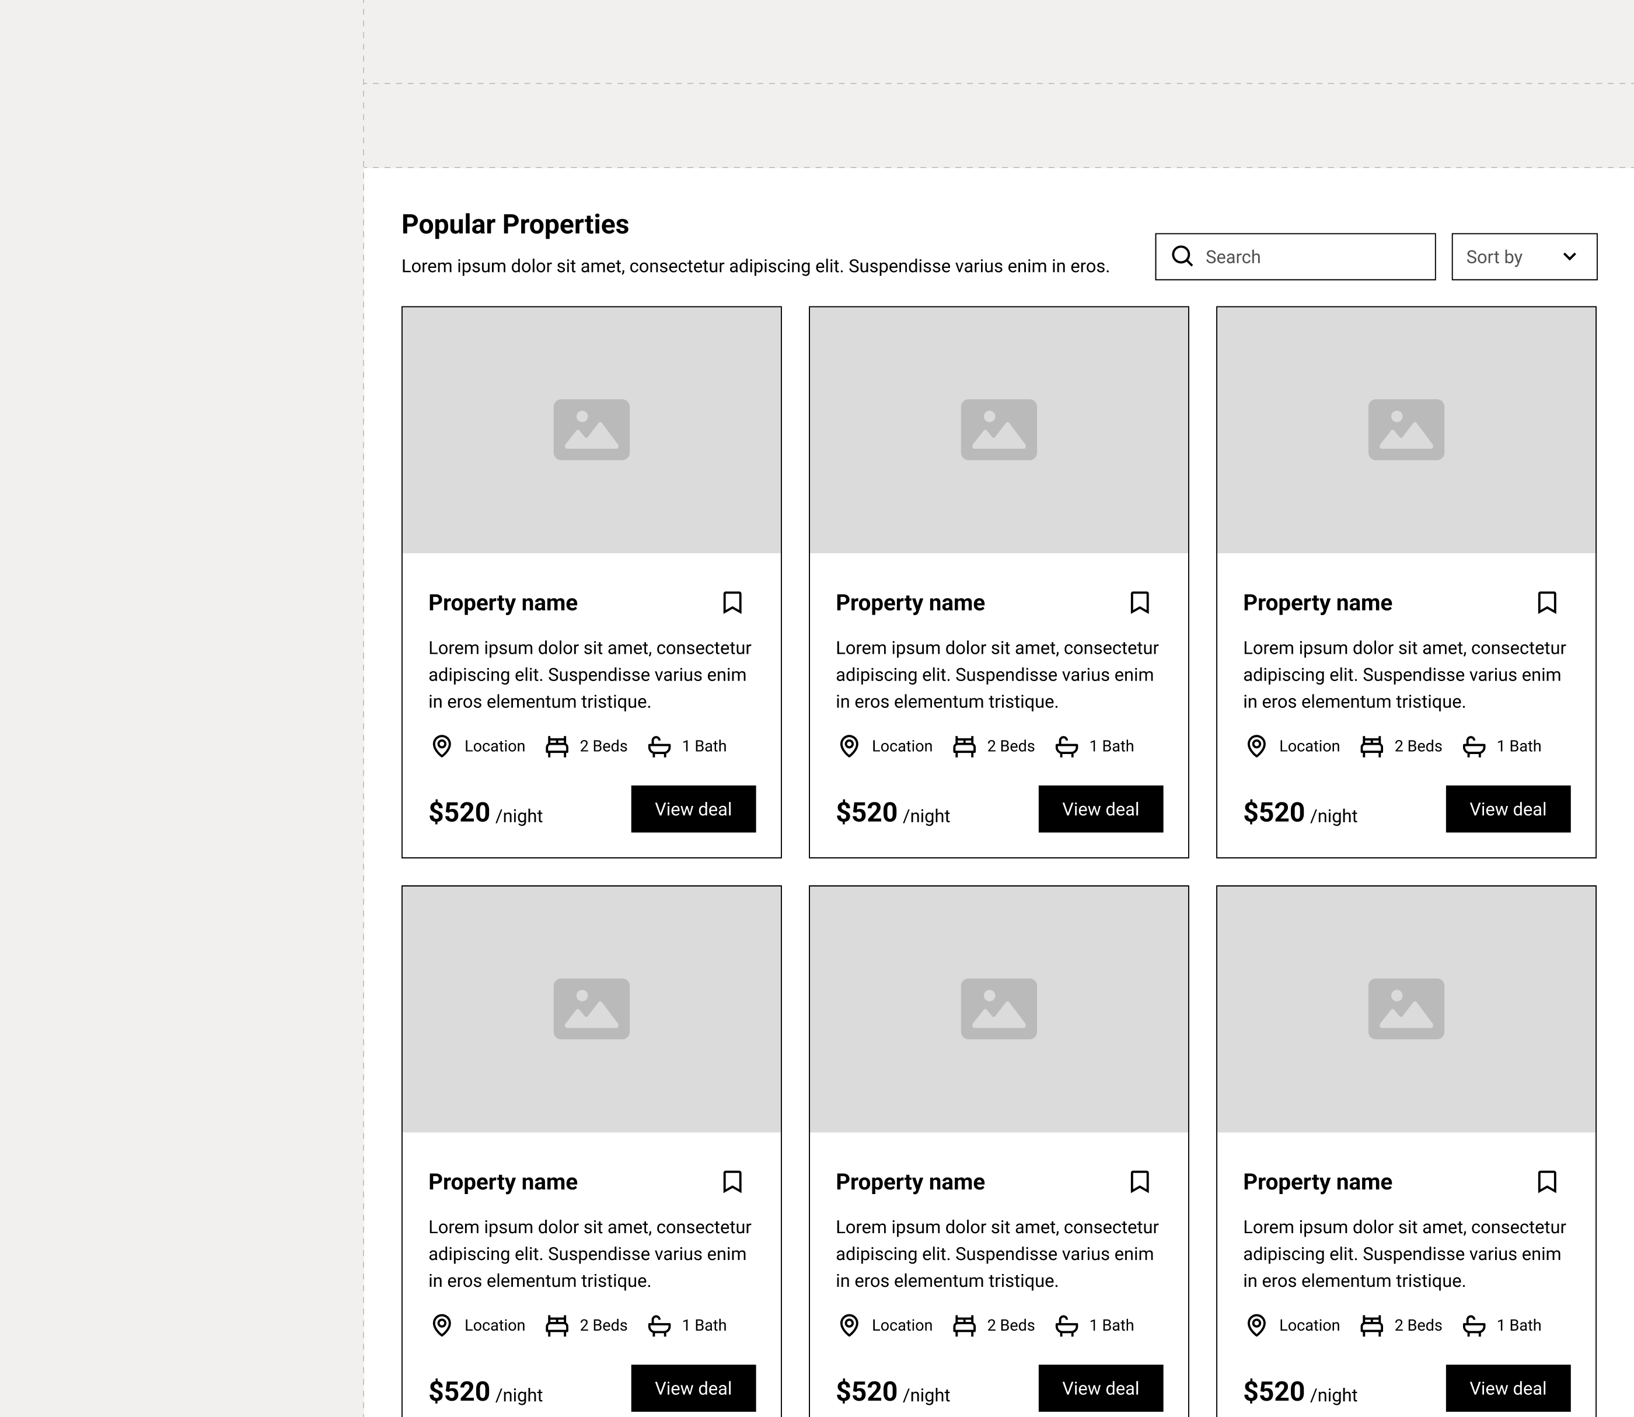Click the bed icon in bottom-right card
This screenshot has height=1417, width=1634.
point(1371,1325)
